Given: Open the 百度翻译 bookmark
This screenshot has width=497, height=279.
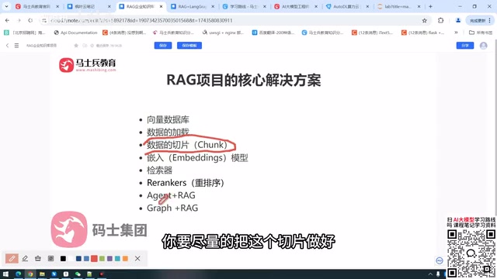Looking at the screenshot, I should coord(273,33).
